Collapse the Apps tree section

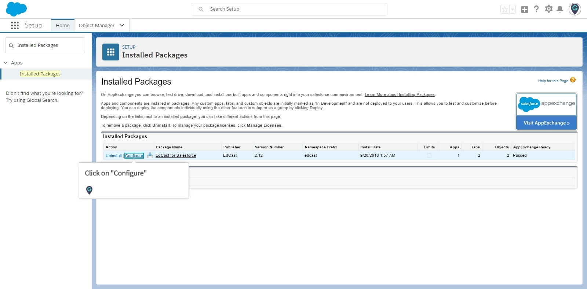[x=6, y=63]
